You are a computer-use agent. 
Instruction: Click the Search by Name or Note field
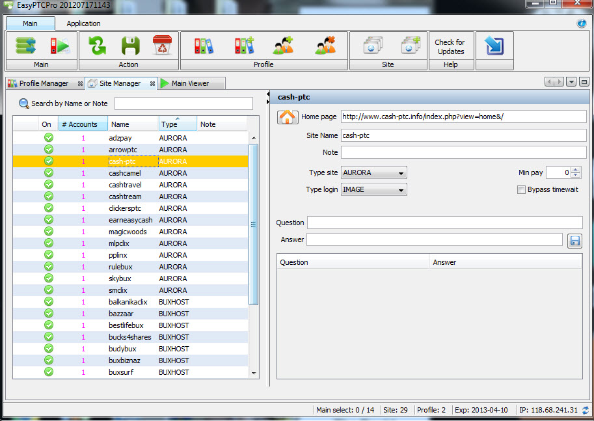183,103
